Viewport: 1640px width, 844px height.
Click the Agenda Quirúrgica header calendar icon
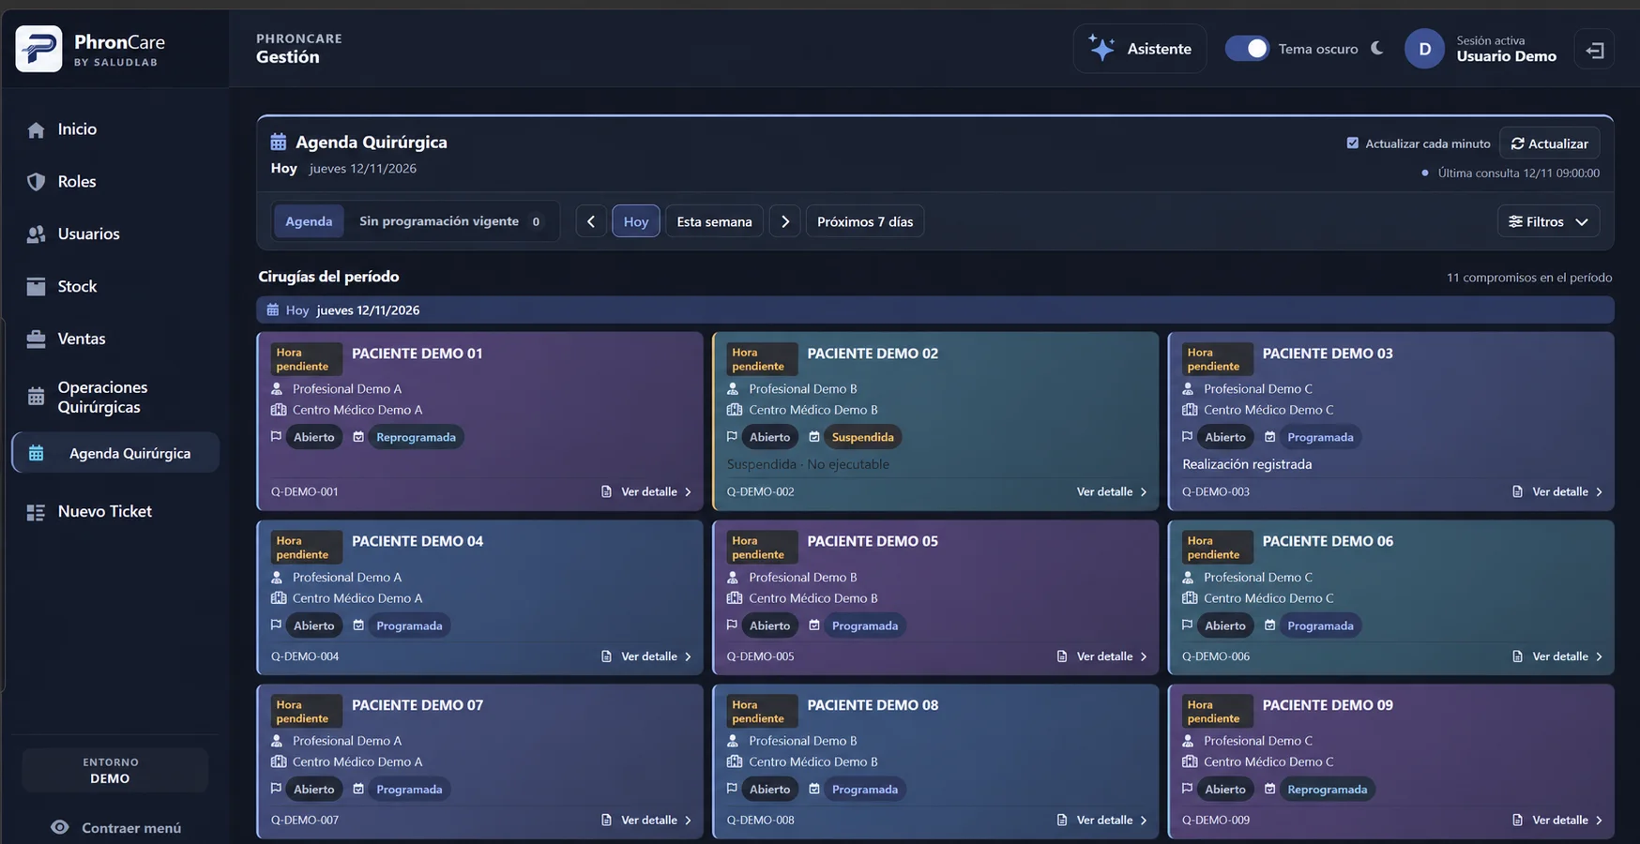tap(279, 142)
